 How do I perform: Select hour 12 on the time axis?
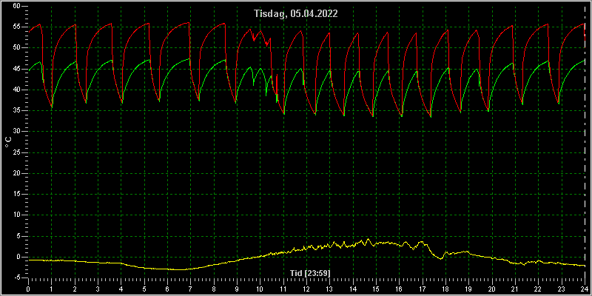coord(306,289)
